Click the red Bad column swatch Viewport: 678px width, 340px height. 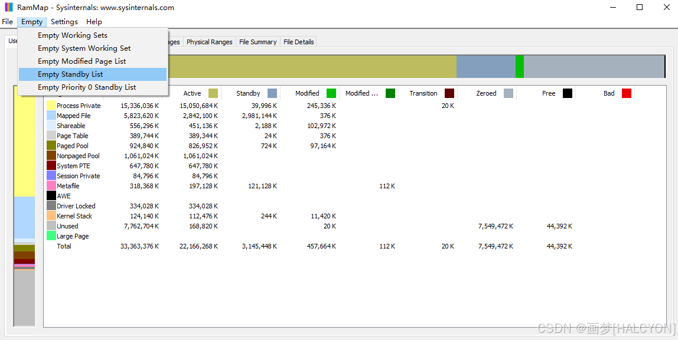coord(627,93)
